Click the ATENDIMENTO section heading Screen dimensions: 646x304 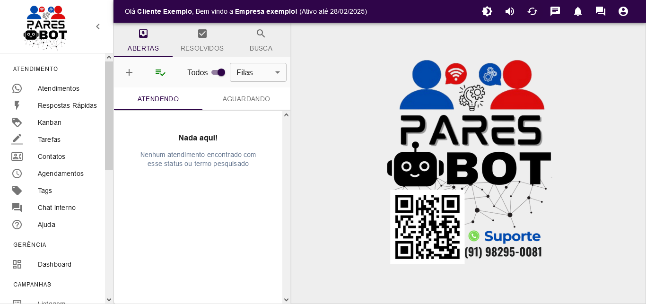pyautogui.click(x=35, y=69)
